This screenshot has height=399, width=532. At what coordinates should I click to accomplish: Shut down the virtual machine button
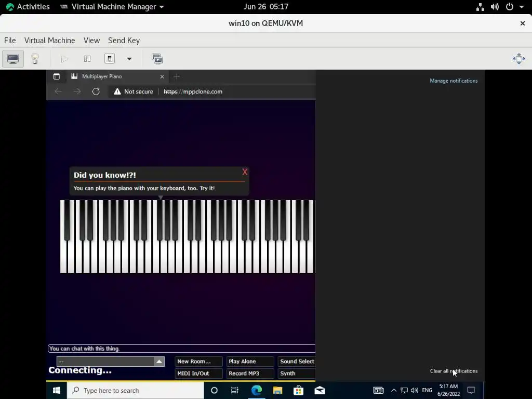[109, 59]
